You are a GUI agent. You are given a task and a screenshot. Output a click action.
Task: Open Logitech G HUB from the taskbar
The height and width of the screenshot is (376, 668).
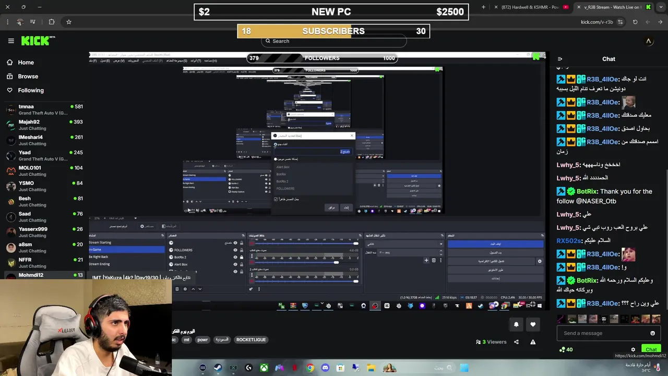click(249, 368)
